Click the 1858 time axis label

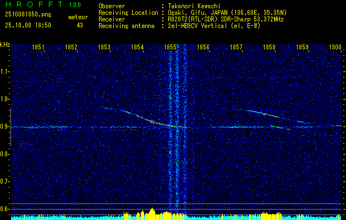click(269, 47)
